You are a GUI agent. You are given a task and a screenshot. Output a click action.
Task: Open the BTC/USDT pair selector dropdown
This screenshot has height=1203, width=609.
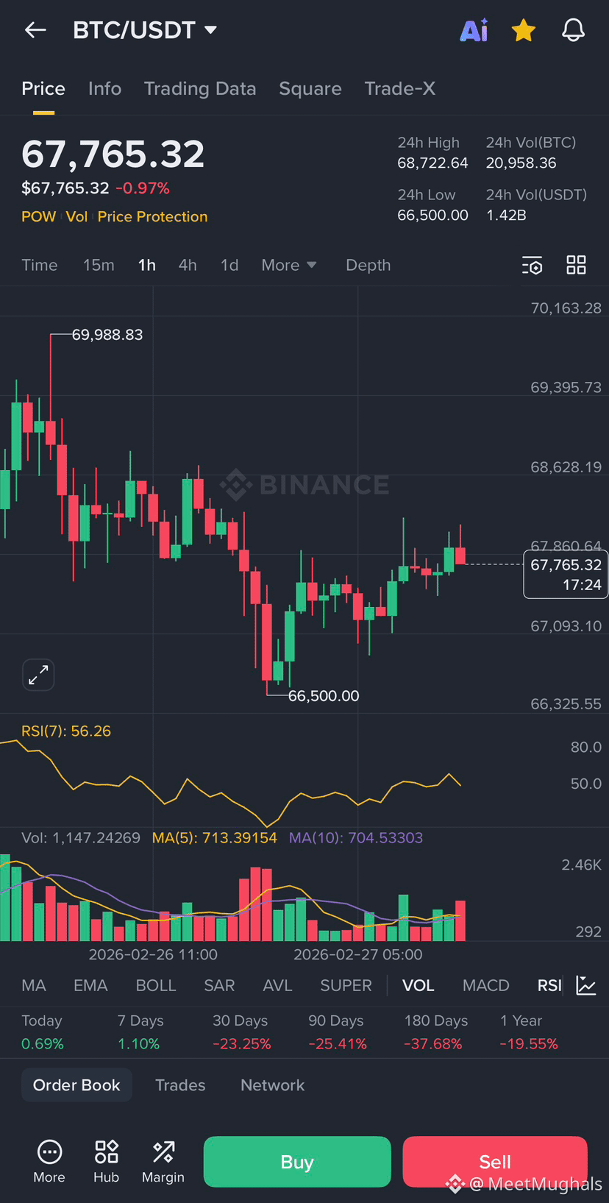click(x=145, y=30)
